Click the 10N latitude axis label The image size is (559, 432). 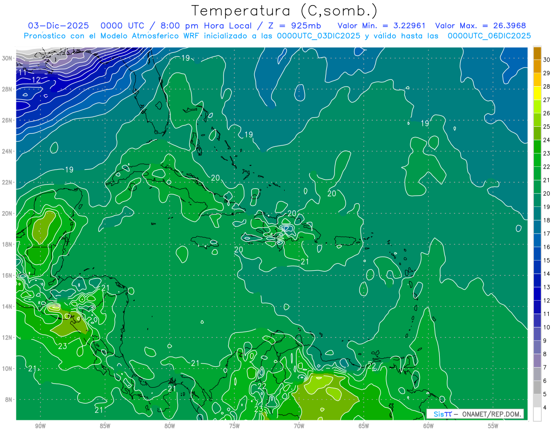point(7,368)
